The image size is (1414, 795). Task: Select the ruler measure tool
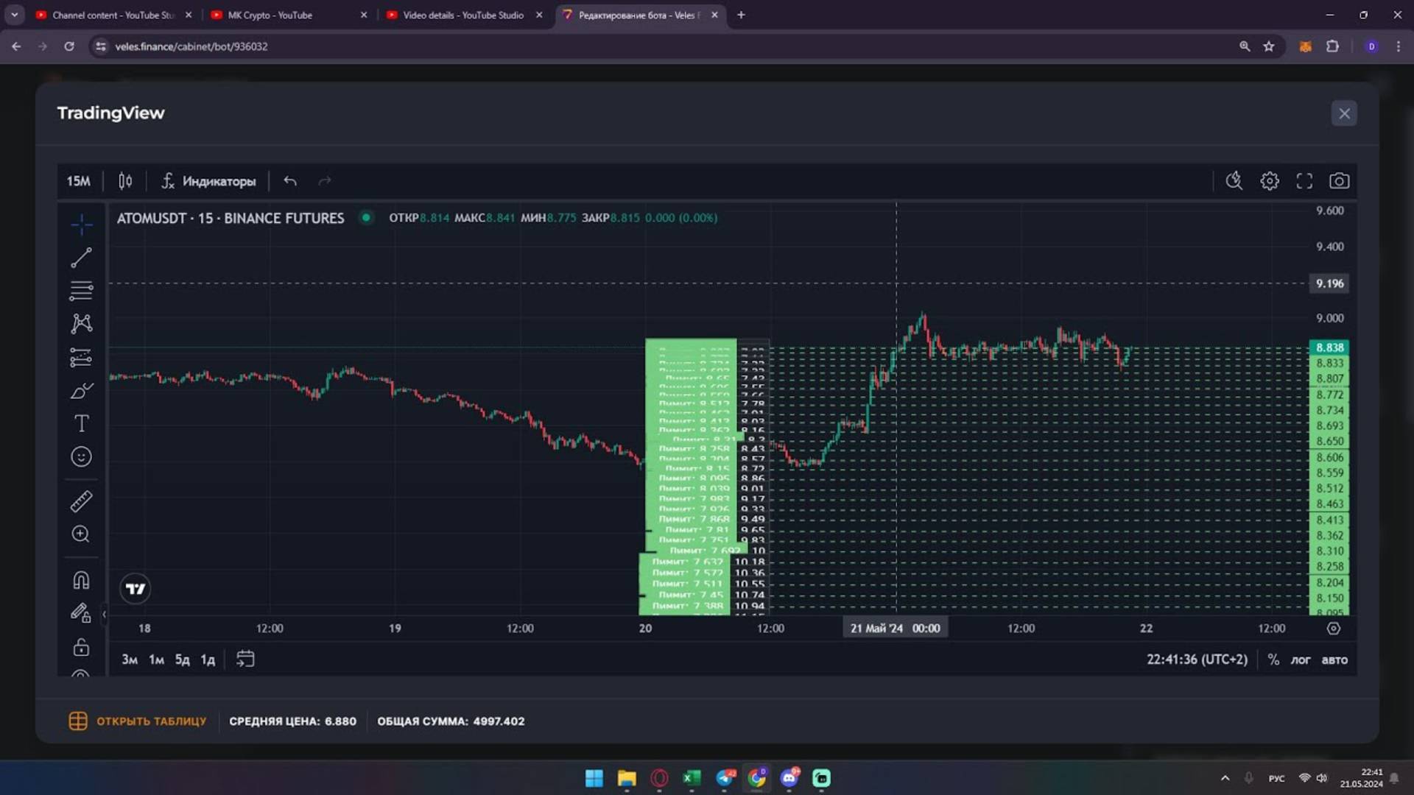[x=81, y=501]
